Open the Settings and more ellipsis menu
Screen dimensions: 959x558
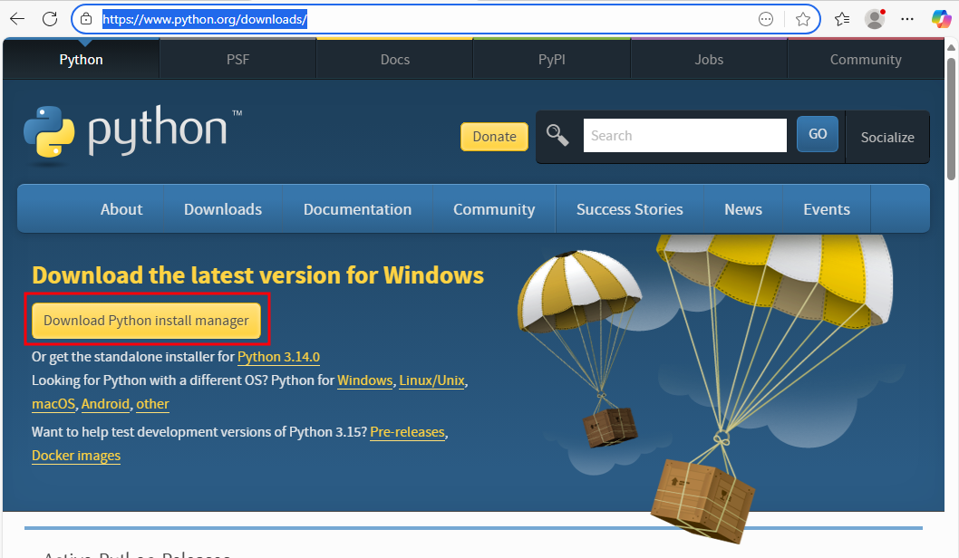click(907, 19)
